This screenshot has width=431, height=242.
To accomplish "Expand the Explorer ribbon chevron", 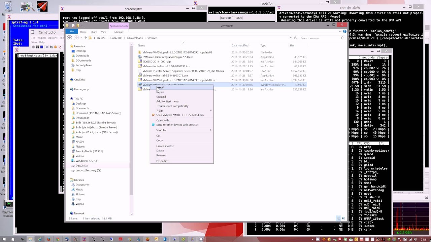I will point(340,32).
